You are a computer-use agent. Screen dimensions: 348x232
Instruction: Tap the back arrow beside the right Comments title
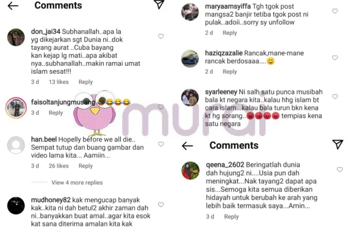[x=187, y=146]
